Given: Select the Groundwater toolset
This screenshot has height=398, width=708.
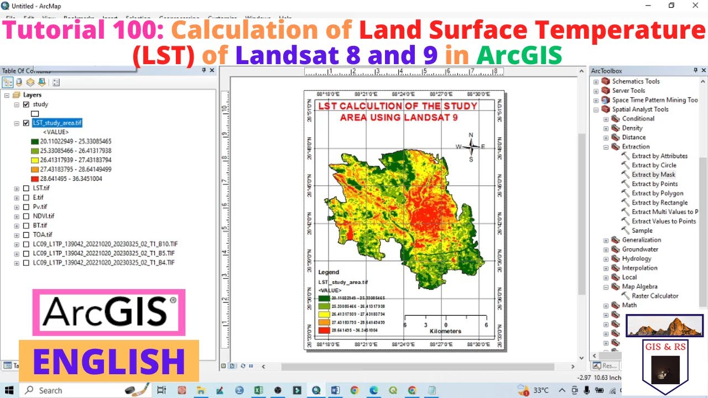Looking at the screenshot, I should 640,249.
